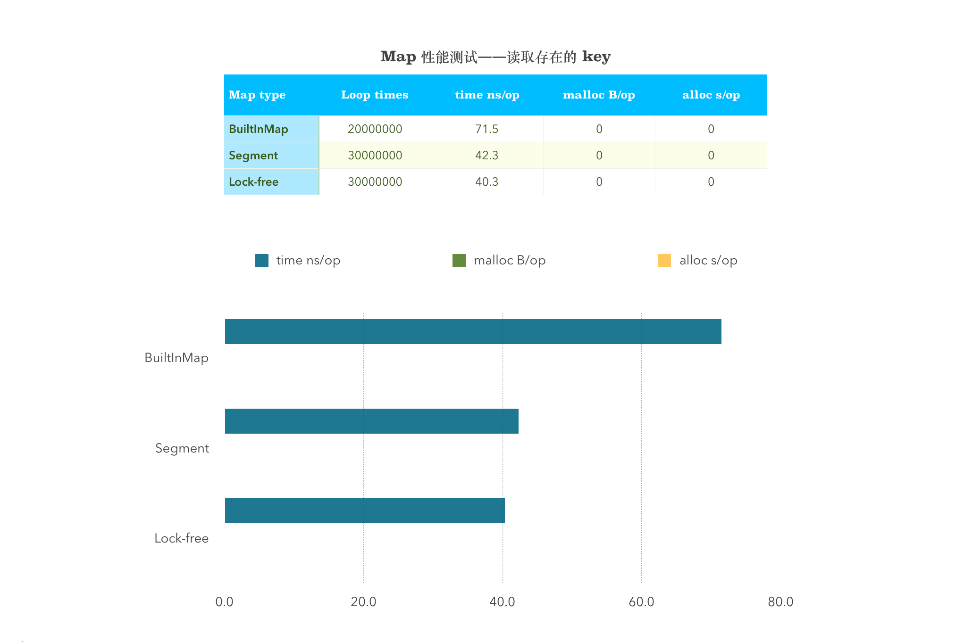Viewport: 964px width, 642px height.
Task: Click the 42.3 value cell
Action: [487, 156]
